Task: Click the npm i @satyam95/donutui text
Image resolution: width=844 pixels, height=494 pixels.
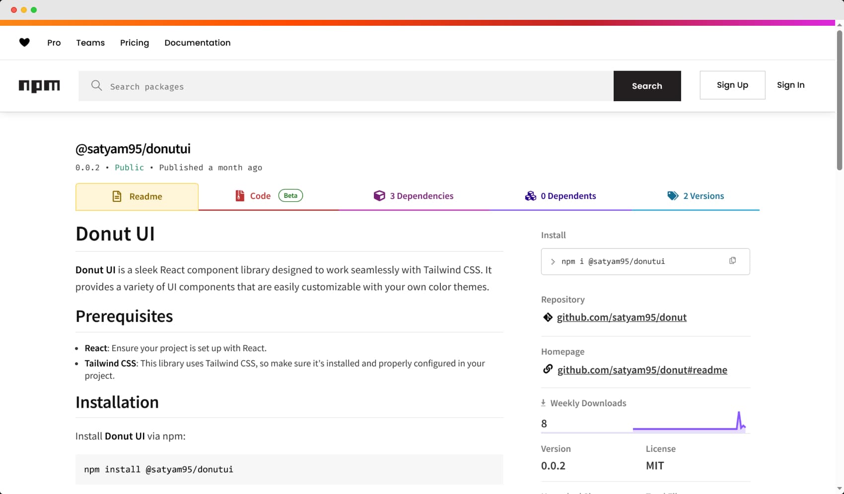Action: click(613, 261)
